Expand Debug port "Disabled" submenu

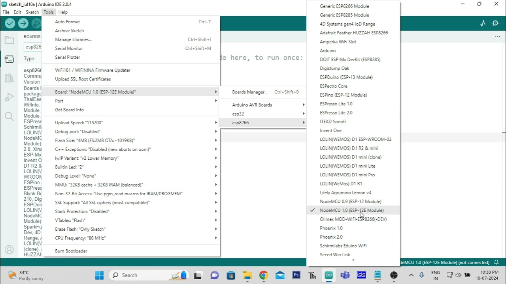point(131,131)
